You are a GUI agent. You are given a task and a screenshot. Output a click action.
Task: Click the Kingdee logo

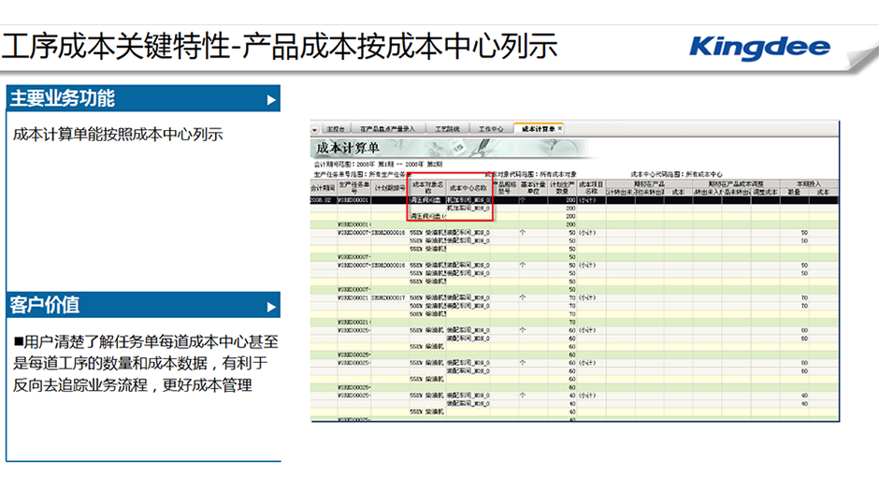pyautogui.click(x=758, y=46)
